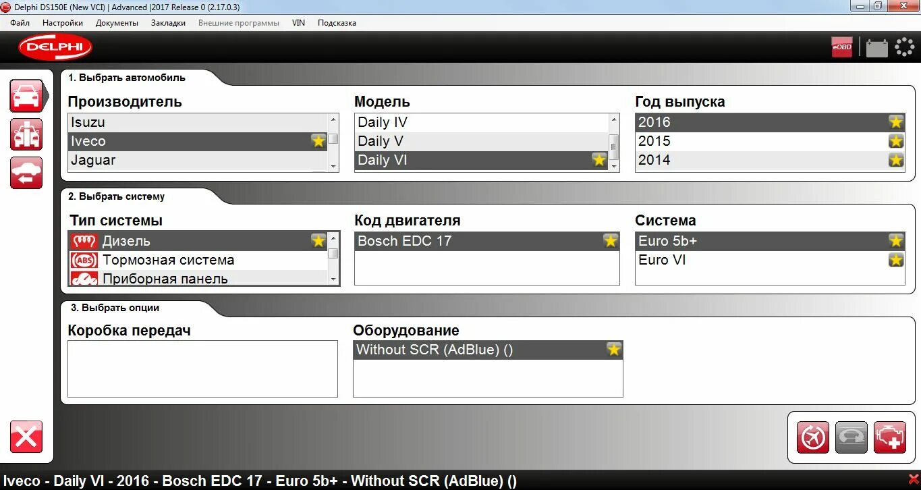Image resolution: width=921 pixels, height=490 pixels.
Task: Select system Euro 5b+
Action: (770, 241)
